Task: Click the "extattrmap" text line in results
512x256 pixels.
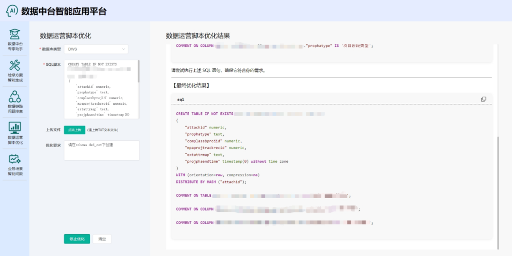Action: tap(204, 155)
